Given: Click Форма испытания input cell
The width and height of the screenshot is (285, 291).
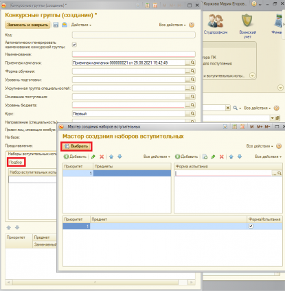Looking at the screenshot, I should point(223,174).
